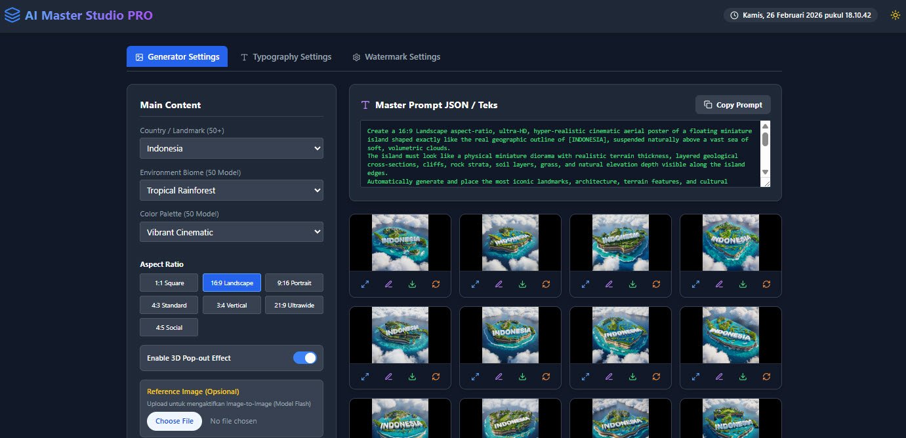906x438 pixels.
Task: Download the second image in the second row
Action: tap(523, 376)
